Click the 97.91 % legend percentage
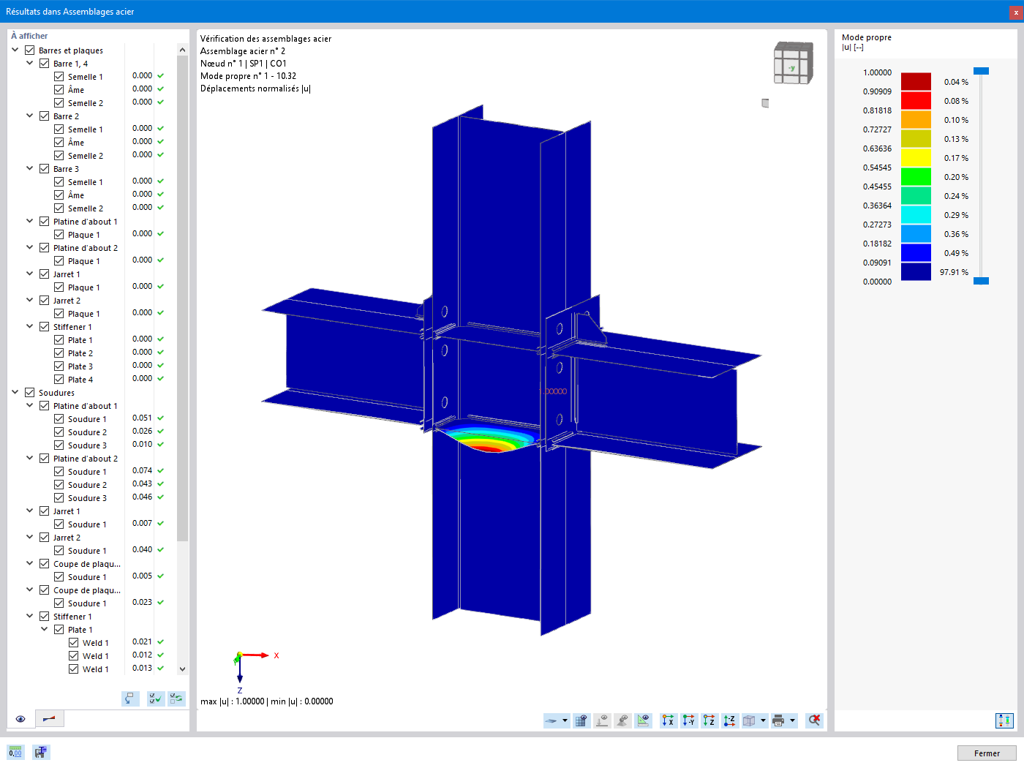 955,272
